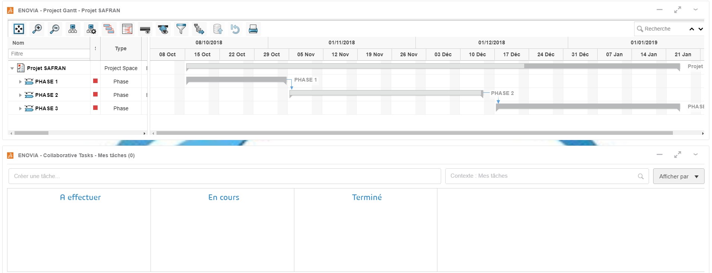
Task: Click the hierarchy structure toolbar icon
Action: click(73, 29)
